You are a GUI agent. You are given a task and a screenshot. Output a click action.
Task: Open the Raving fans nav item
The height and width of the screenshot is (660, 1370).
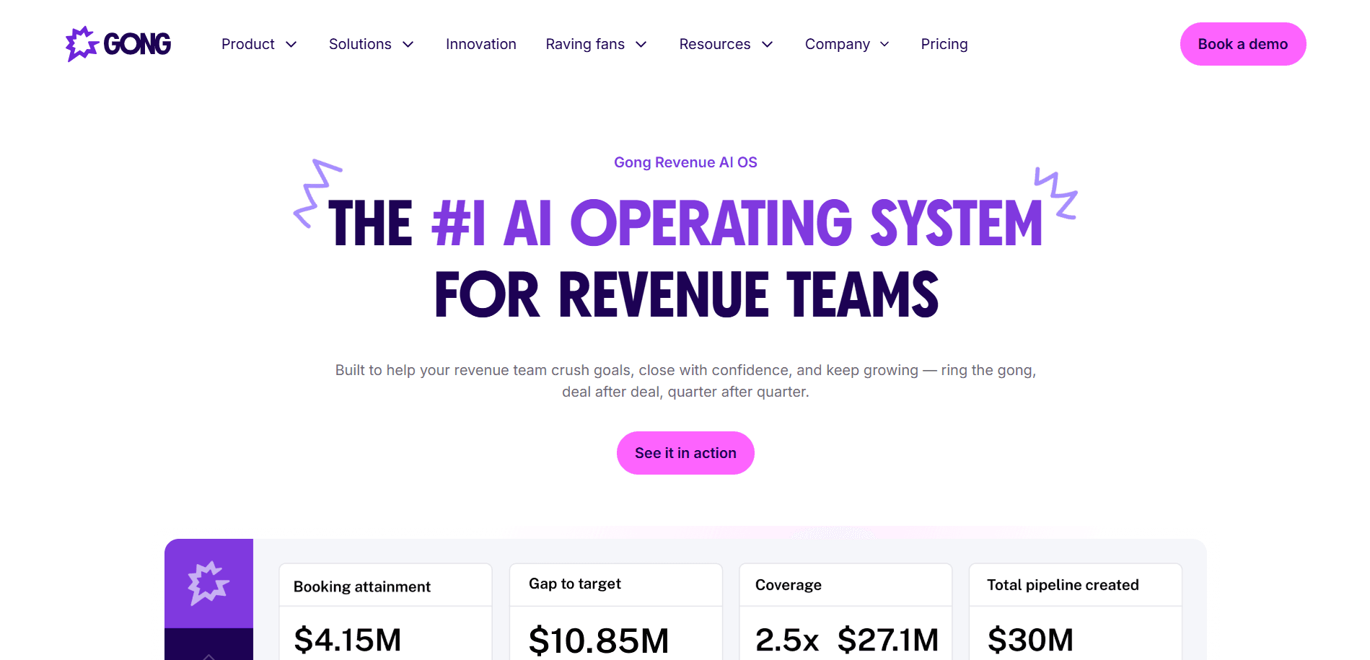point(585,44)
